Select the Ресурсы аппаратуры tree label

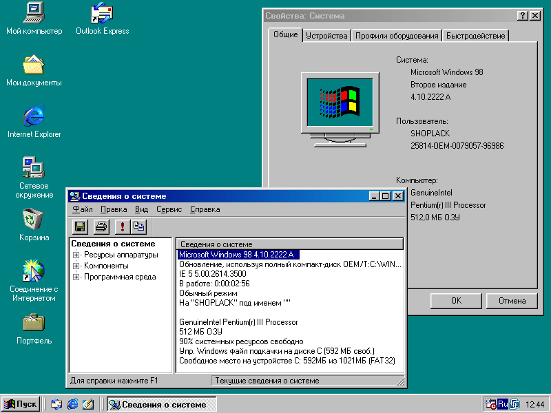121,255
